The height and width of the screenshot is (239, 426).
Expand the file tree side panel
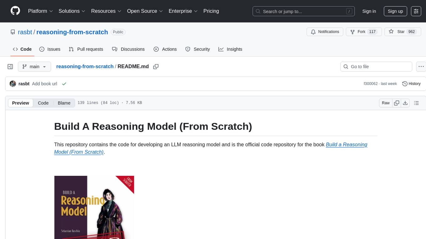tap(10, 67)
